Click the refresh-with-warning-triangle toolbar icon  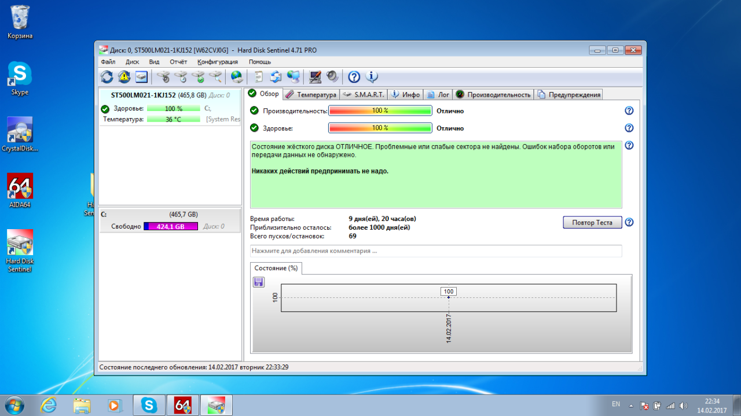[124, 76]
